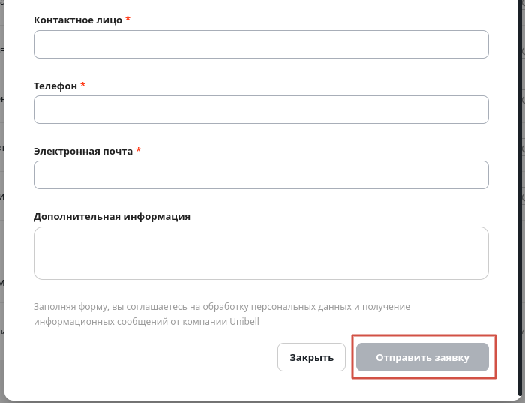This screenshot has height=403, width=525.
Task: Focus the Контактное лицо input field
Action: point(261,44)
